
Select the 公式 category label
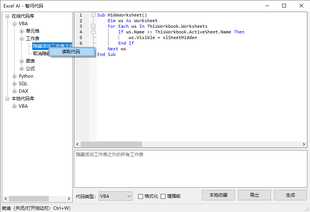[x=30, y=69]
